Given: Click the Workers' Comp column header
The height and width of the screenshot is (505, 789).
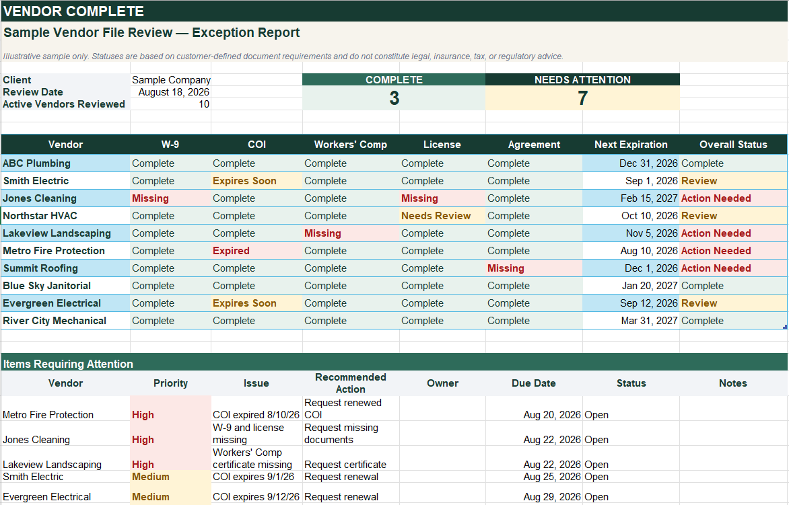Looking at the screenshot, I should (x=351, y=145).
